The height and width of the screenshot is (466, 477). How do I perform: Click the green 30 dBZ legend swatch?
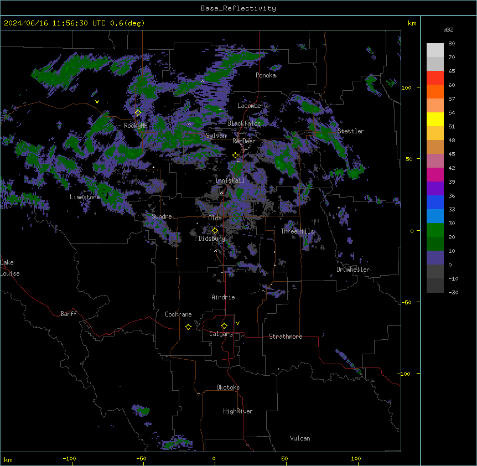[x=435, y=230]
